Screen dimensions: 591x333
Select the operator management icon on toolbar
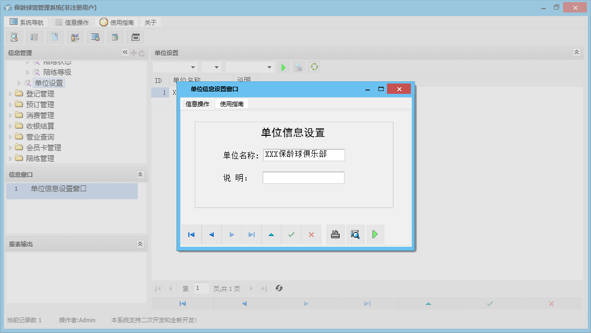(x=75, y=37)
